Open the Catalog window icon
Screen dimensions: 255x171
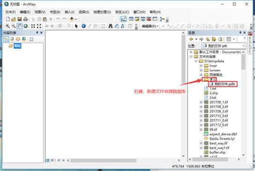137,19
